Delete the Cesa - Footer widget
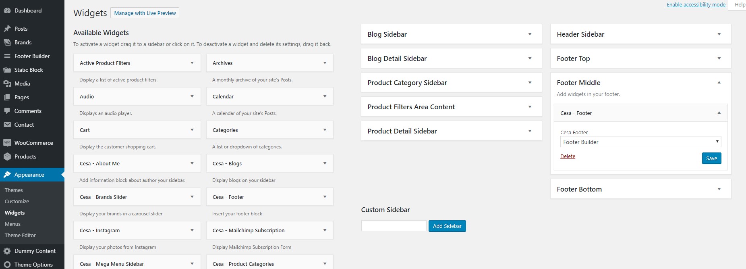This screenshot has height=269, width=746. click(x=568, y=156)
